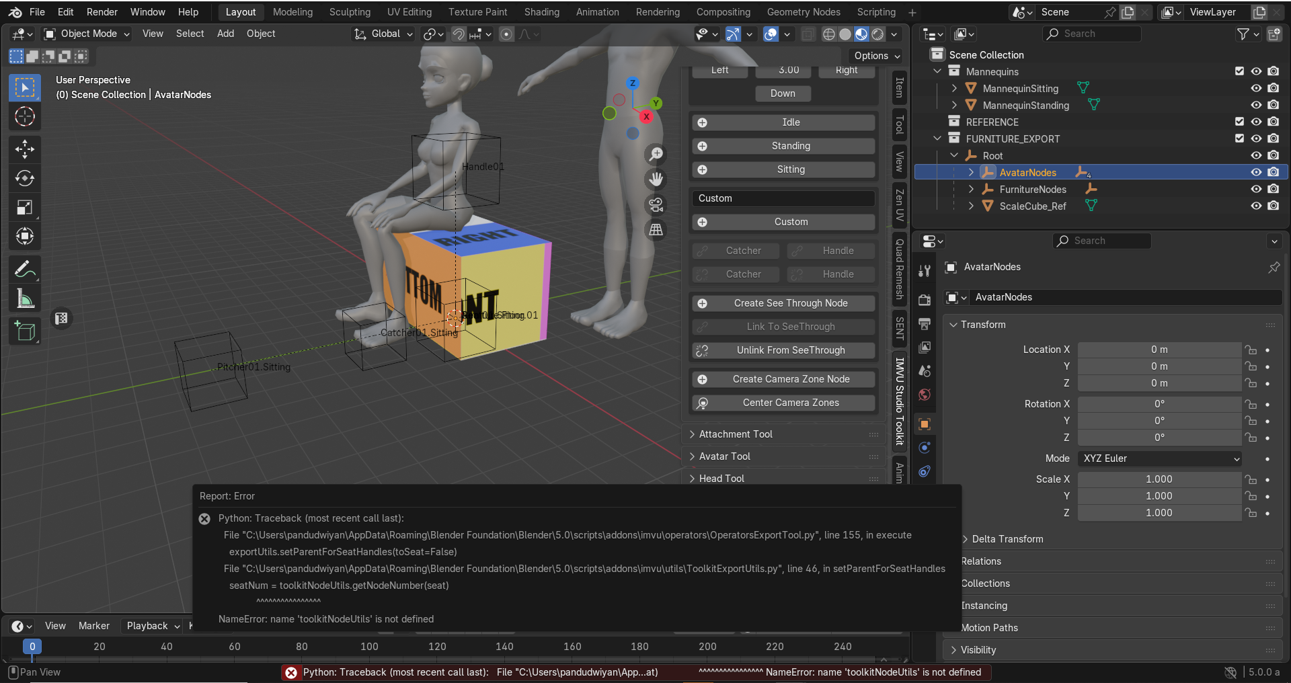Activate the 3D Cursor tool
Viewport: 1291px width, 683px height.
pos(25,117)
